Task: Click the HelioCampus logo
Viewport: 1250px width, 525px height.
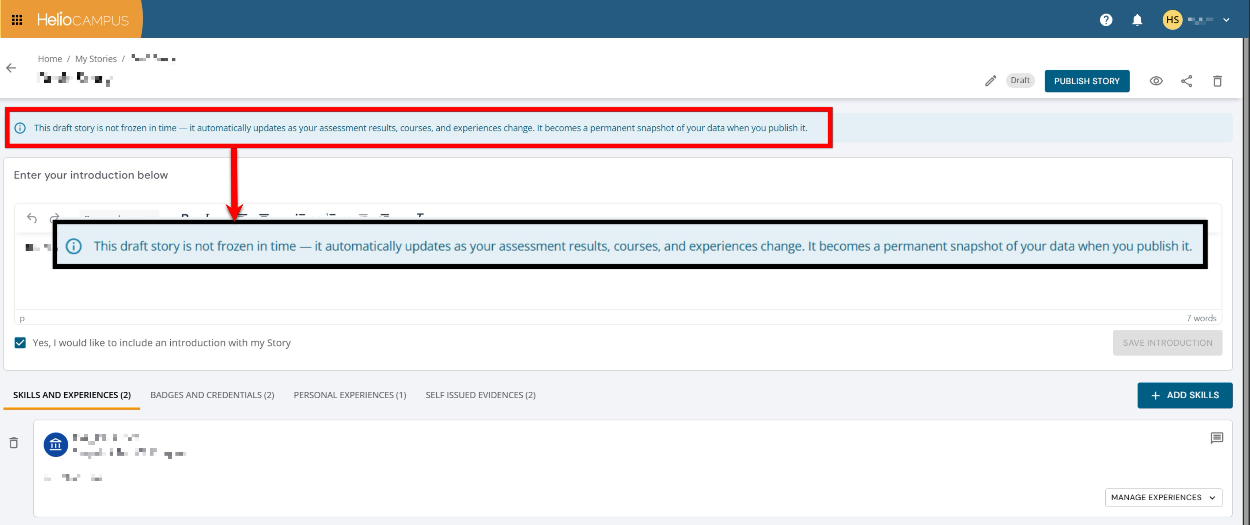Action: coord(83,19)
